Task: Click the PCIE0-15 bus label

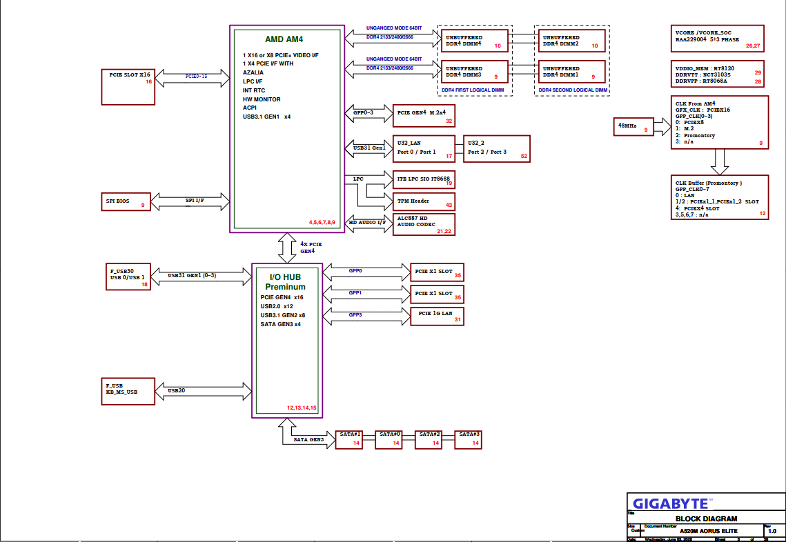Action: click(196, 76)
